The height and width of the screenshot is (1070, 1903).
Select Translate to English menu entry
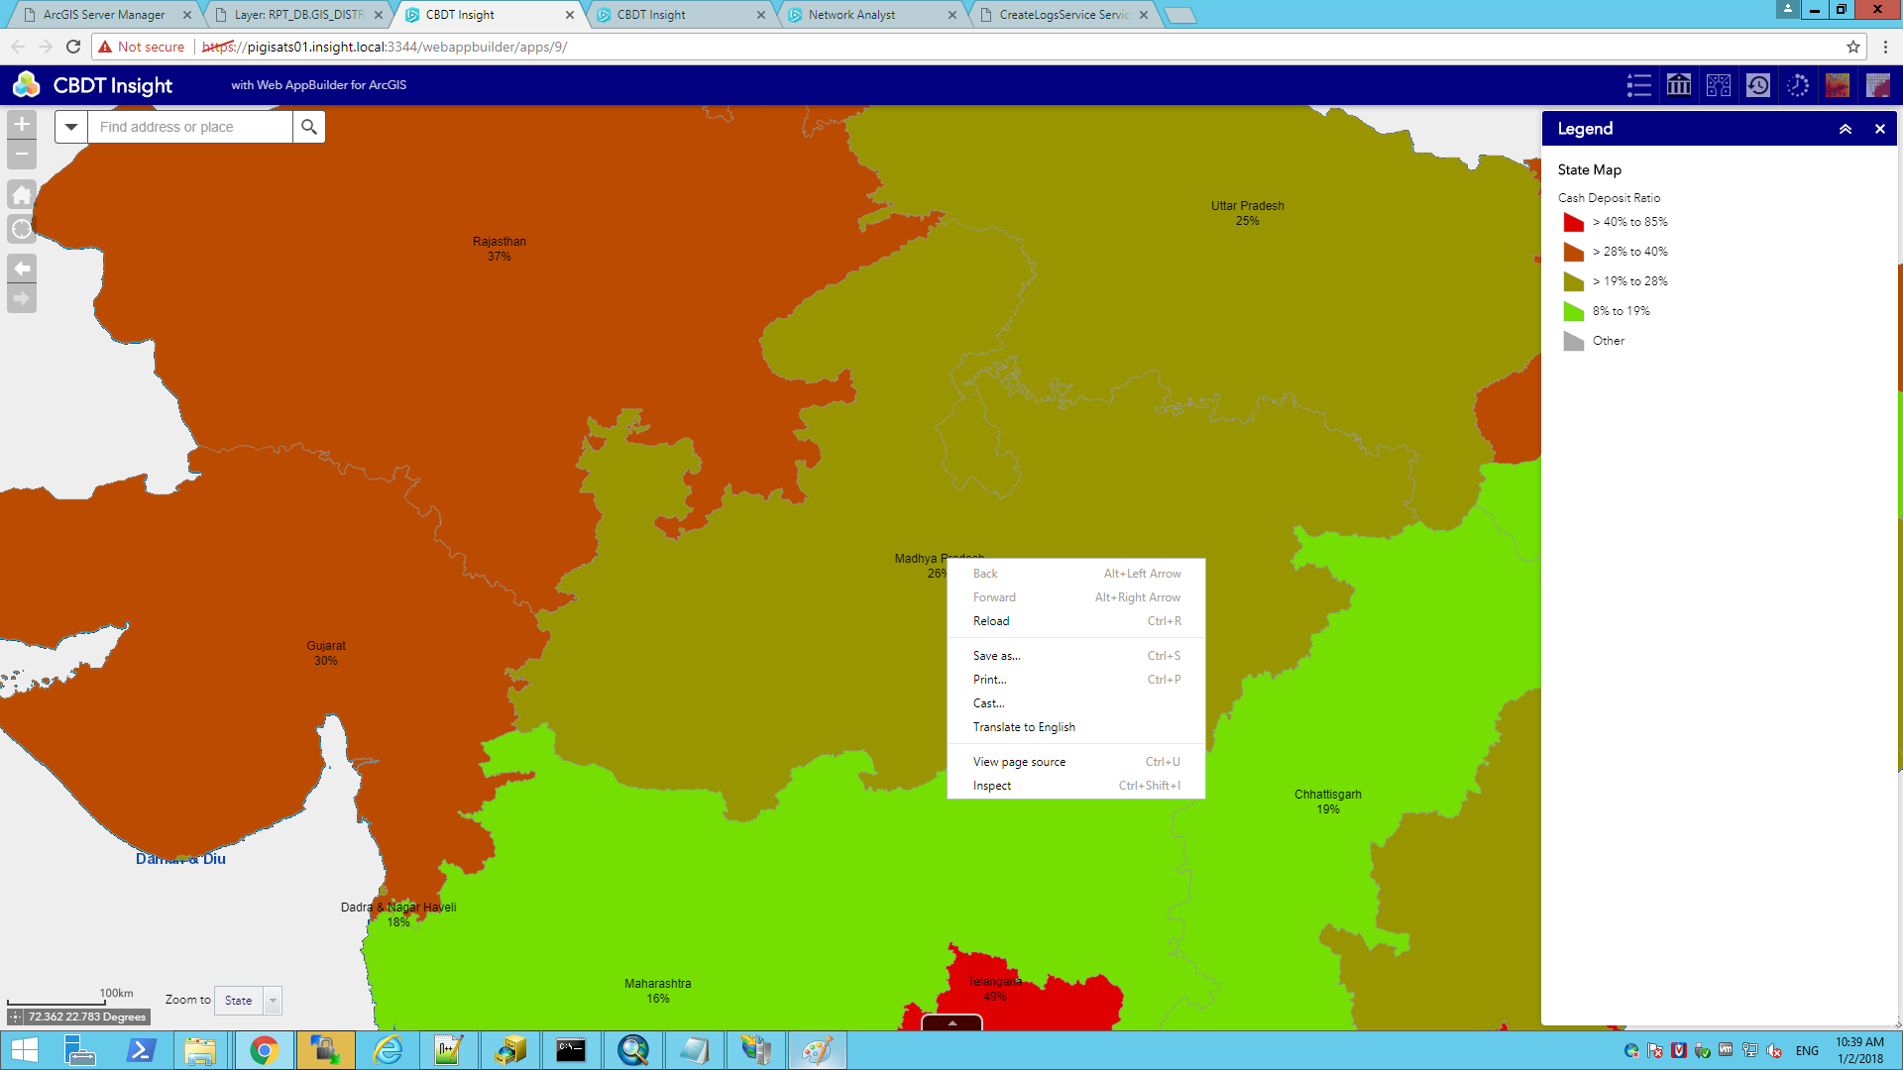[x=1076, y=727]
